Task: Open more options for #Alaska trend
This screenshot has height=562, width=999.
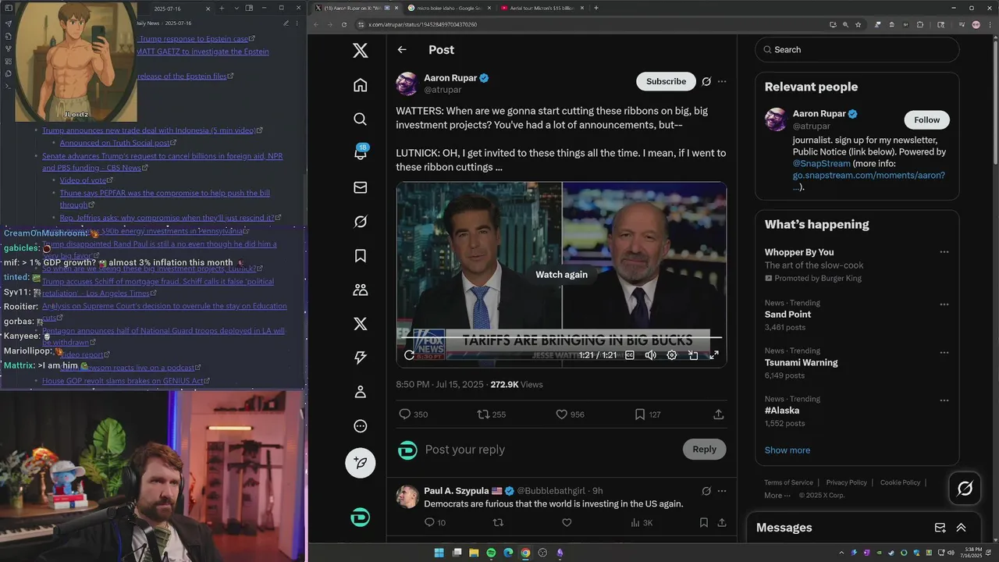Action: point(944,400)
